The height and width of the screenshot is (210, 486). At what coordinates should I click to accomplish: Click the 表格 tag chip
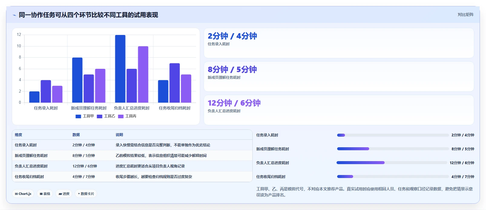click(45, 194)
